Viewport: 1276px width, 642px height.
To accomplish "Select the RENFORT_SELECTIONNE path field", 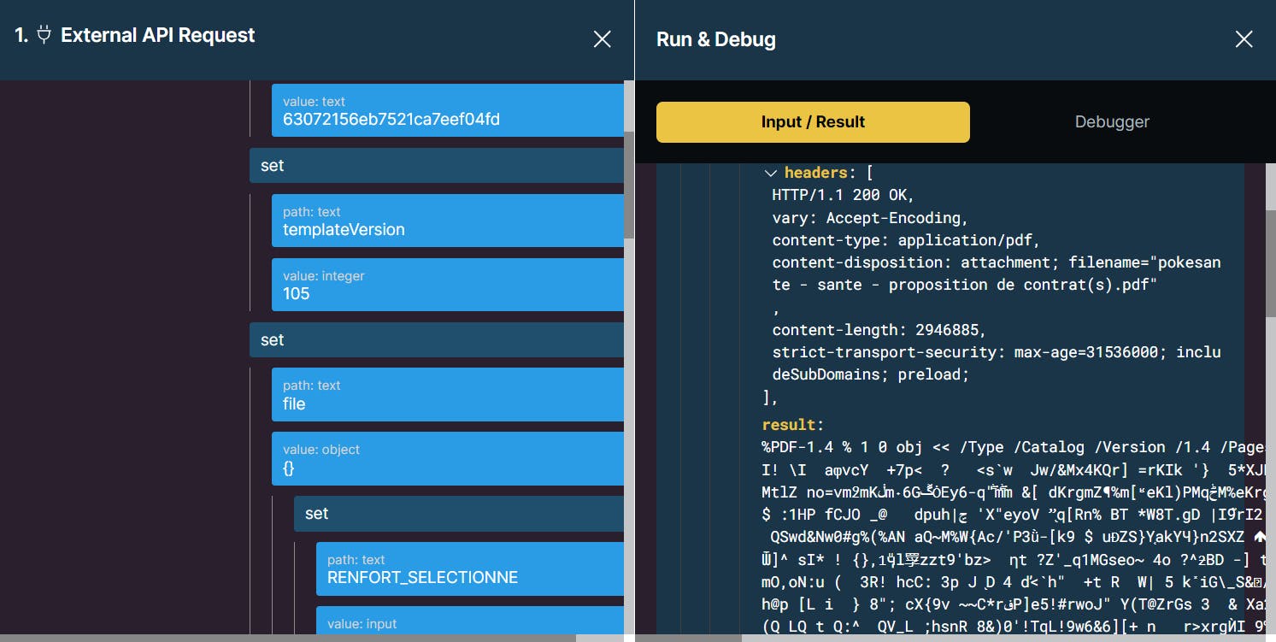I will pyautogui.click(x=470, y=568).
